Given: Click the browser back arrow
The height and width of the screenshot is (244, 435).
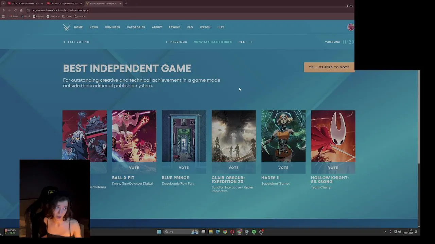Looking at the screenshot, I should point(3,10).
